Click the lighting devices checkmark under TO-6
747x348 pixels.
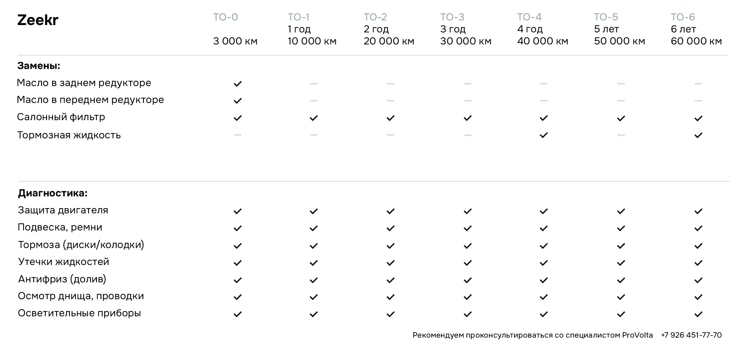[698, 314]
